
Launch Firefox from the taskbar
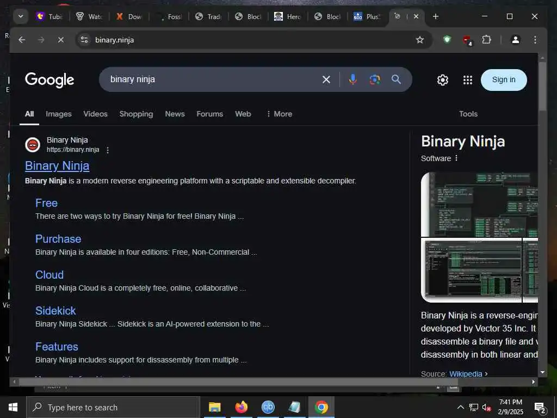click(241, 407)
